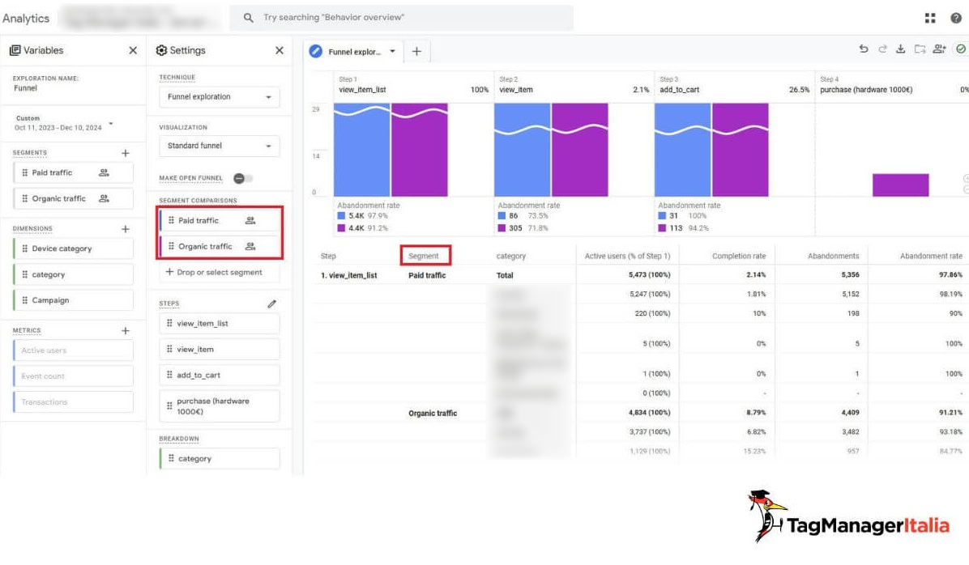
Task: Click the Completion rate column header
Action: pos(738,257)
